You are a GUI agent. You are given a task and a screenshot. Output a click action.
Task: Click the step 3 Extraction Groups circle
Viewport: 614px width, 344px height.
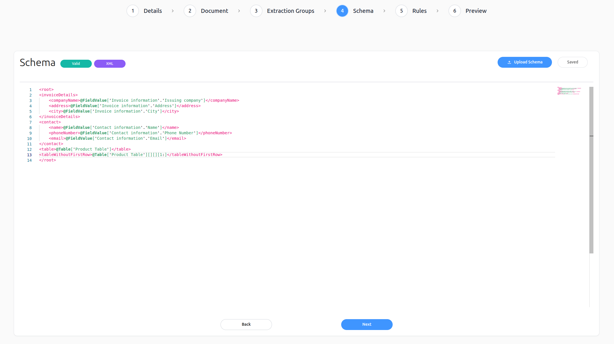(256, 11)
